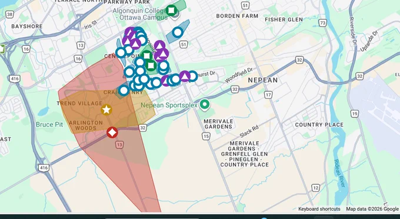This screenshot has width=400, height=219.
Task: Click the COUNTRY PLACE label near route 19
Action: pos(319,125)
